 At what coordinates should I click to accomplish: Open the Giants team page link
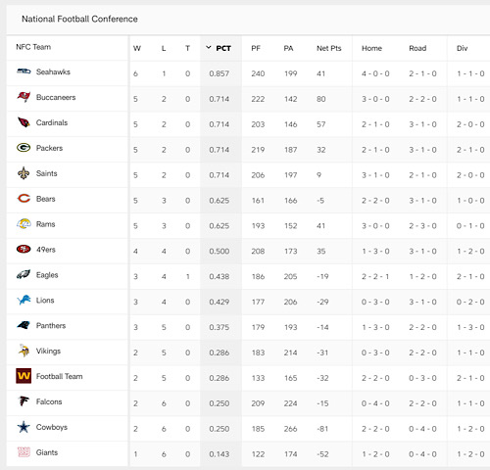47,452
